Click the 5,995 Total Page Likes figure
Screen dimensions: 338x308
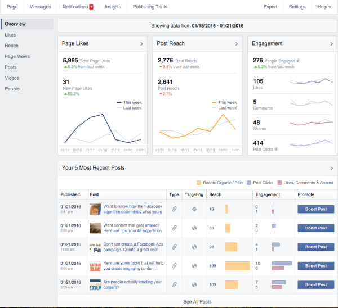(x=70, y=61)
